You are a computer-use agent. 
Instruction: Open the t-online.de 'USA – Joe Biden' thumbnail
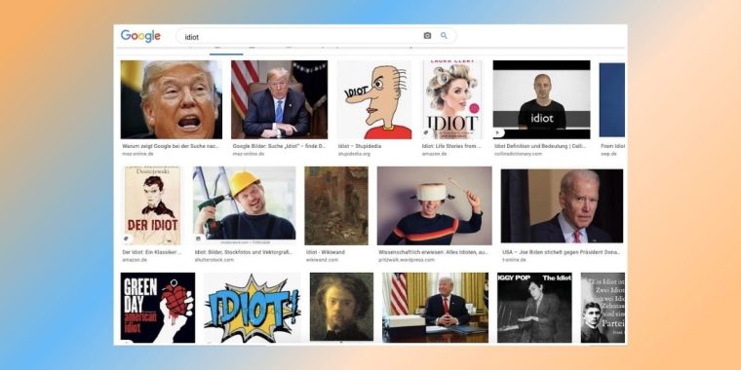pos(562,205)
